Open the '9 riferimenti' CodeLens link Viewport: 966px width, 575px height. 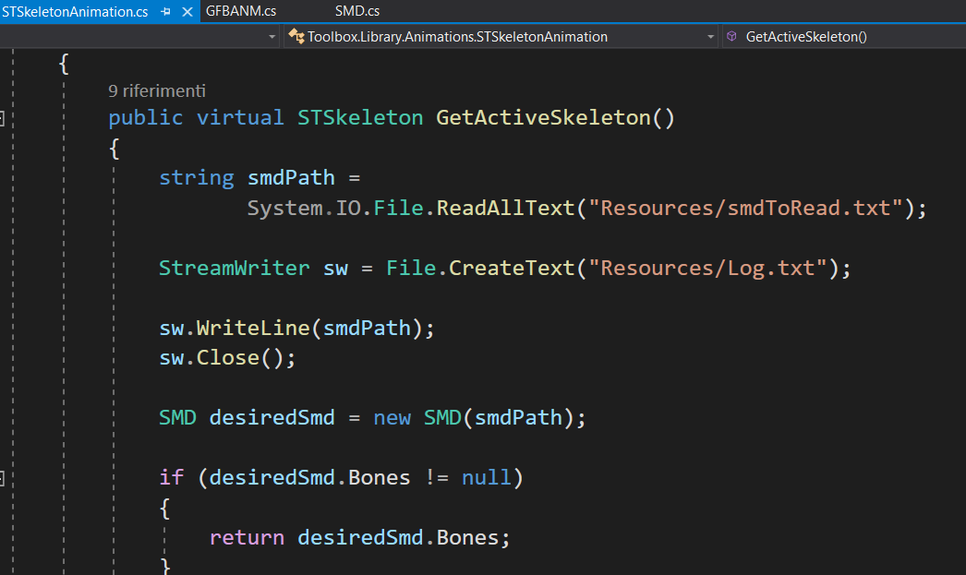pyautogui.click(x=157, y=91)
